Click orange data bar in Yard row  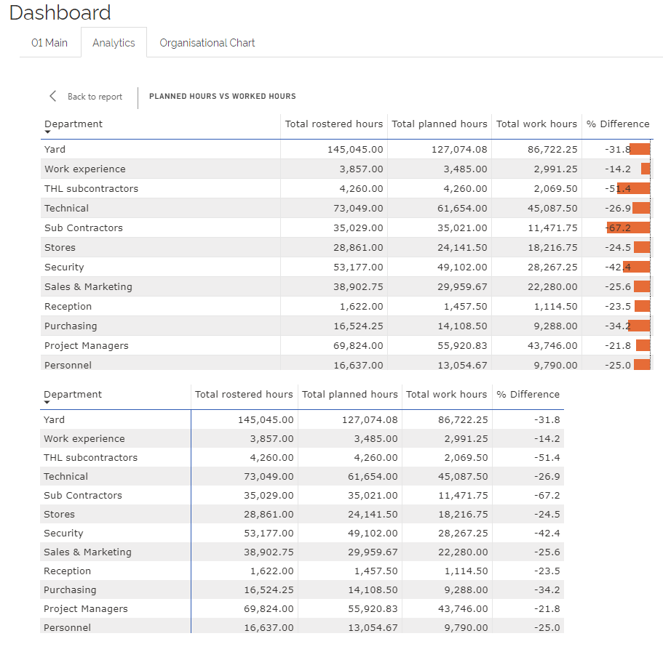coord(640,149)
